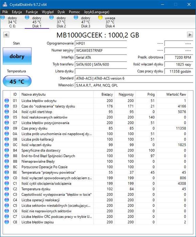Click the Standard field ATA8-ACS
Viewport: 196px width, 237px height.
(x=134, y=78)
